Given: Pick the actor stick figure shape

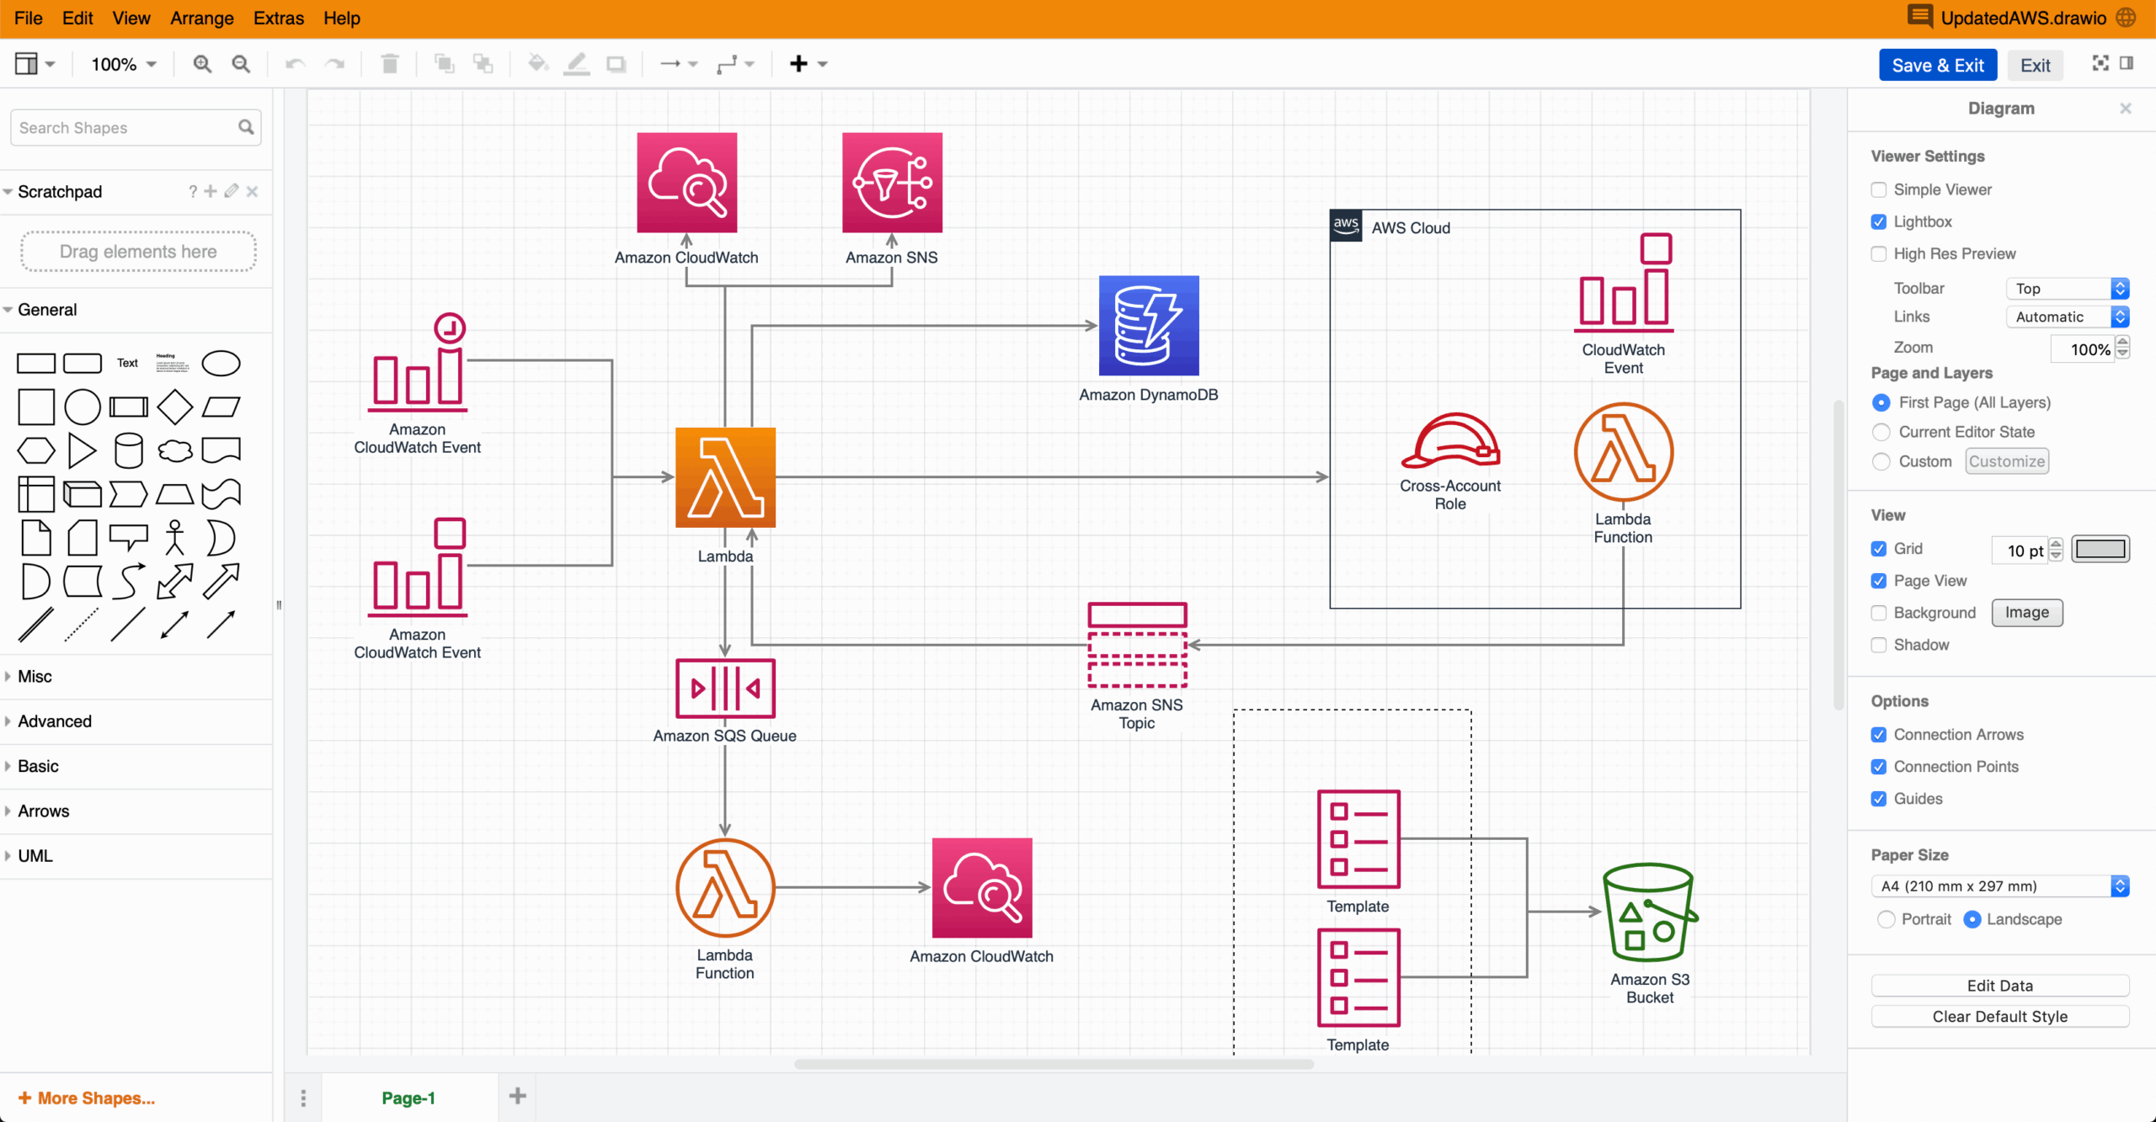Looking at the screenshot, I should (175, 538).
